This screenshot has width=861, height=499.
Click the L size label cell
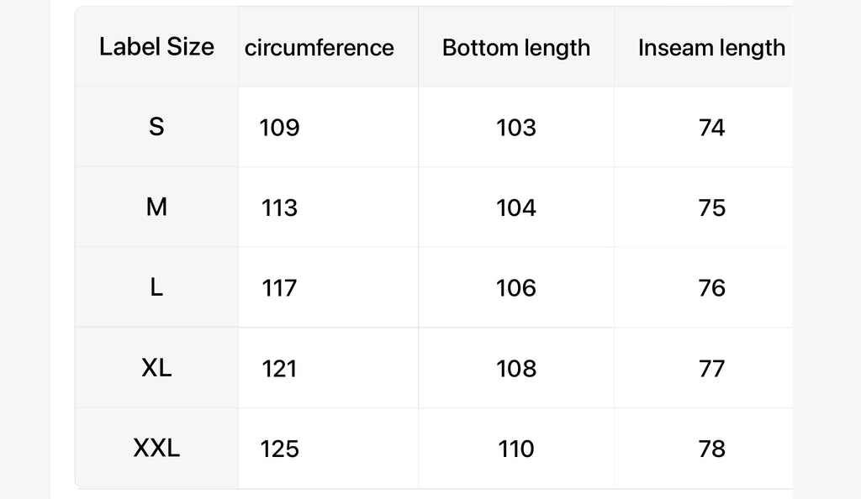coord(156,288)
